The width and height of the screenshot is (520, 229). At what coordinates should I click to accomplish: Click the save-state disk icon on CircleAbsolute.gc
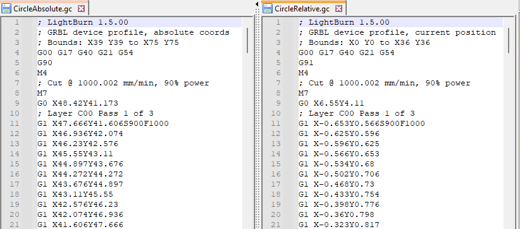point(6,9)
